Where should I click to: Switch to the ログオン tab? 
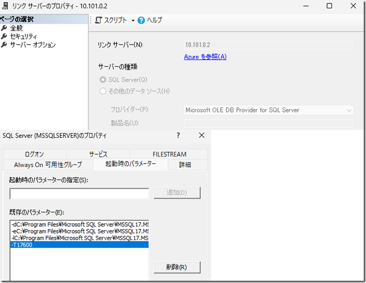click(x=34, y=154)
